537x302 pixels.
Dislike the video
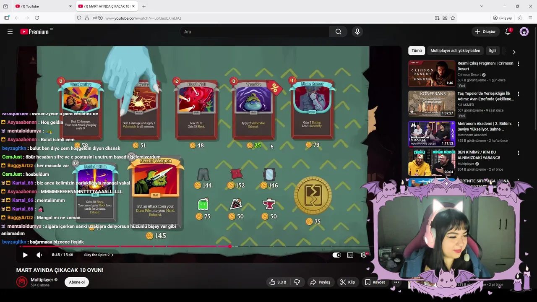(297, 282)
